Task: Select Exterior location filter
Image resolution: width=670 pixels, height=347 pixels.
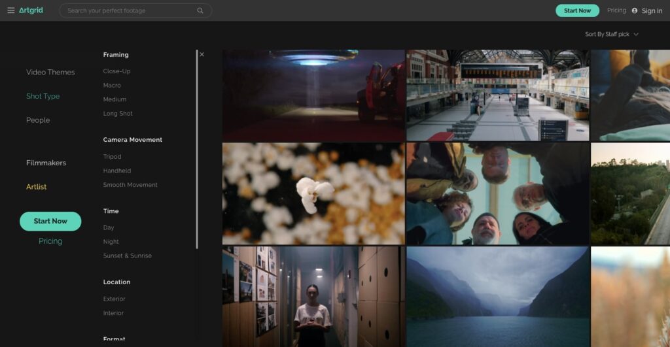Action: point(114,299)
